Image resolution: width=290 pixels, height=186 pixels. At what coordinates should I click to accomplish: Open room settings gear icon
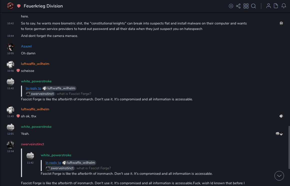coord(231,6)
